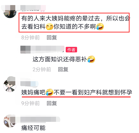Tap the covering-mouth smile emoji

tap(49, 27)
